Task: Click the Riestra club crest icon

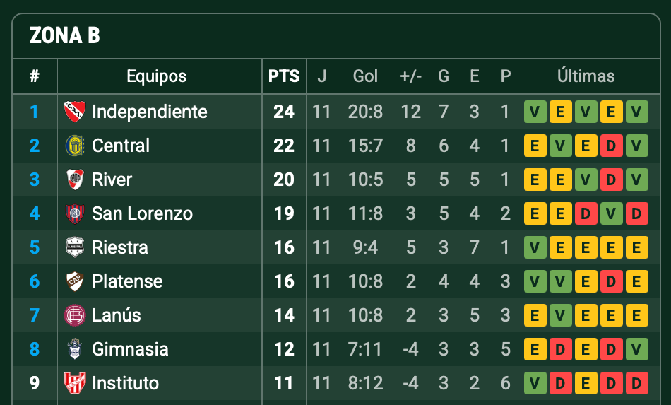Action: click(75, 247)
